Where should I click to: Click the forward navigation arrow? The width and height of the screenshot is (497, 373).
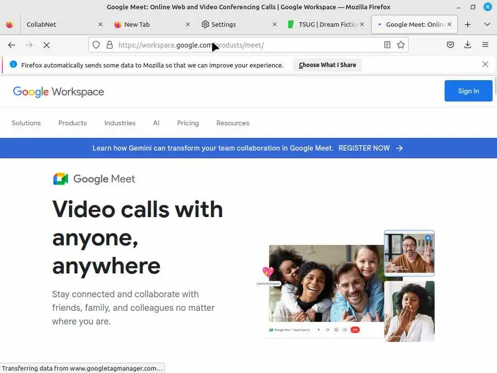[x=29, y=45]
